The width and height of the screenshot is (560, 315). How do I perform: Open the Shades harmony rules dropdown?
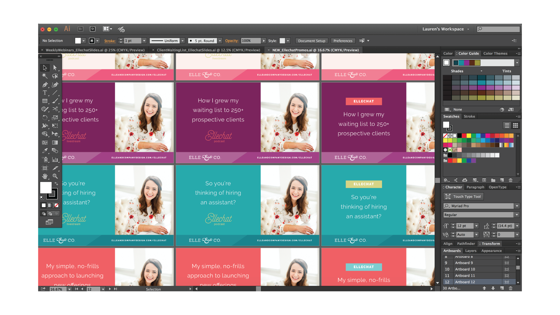point(481,71)
